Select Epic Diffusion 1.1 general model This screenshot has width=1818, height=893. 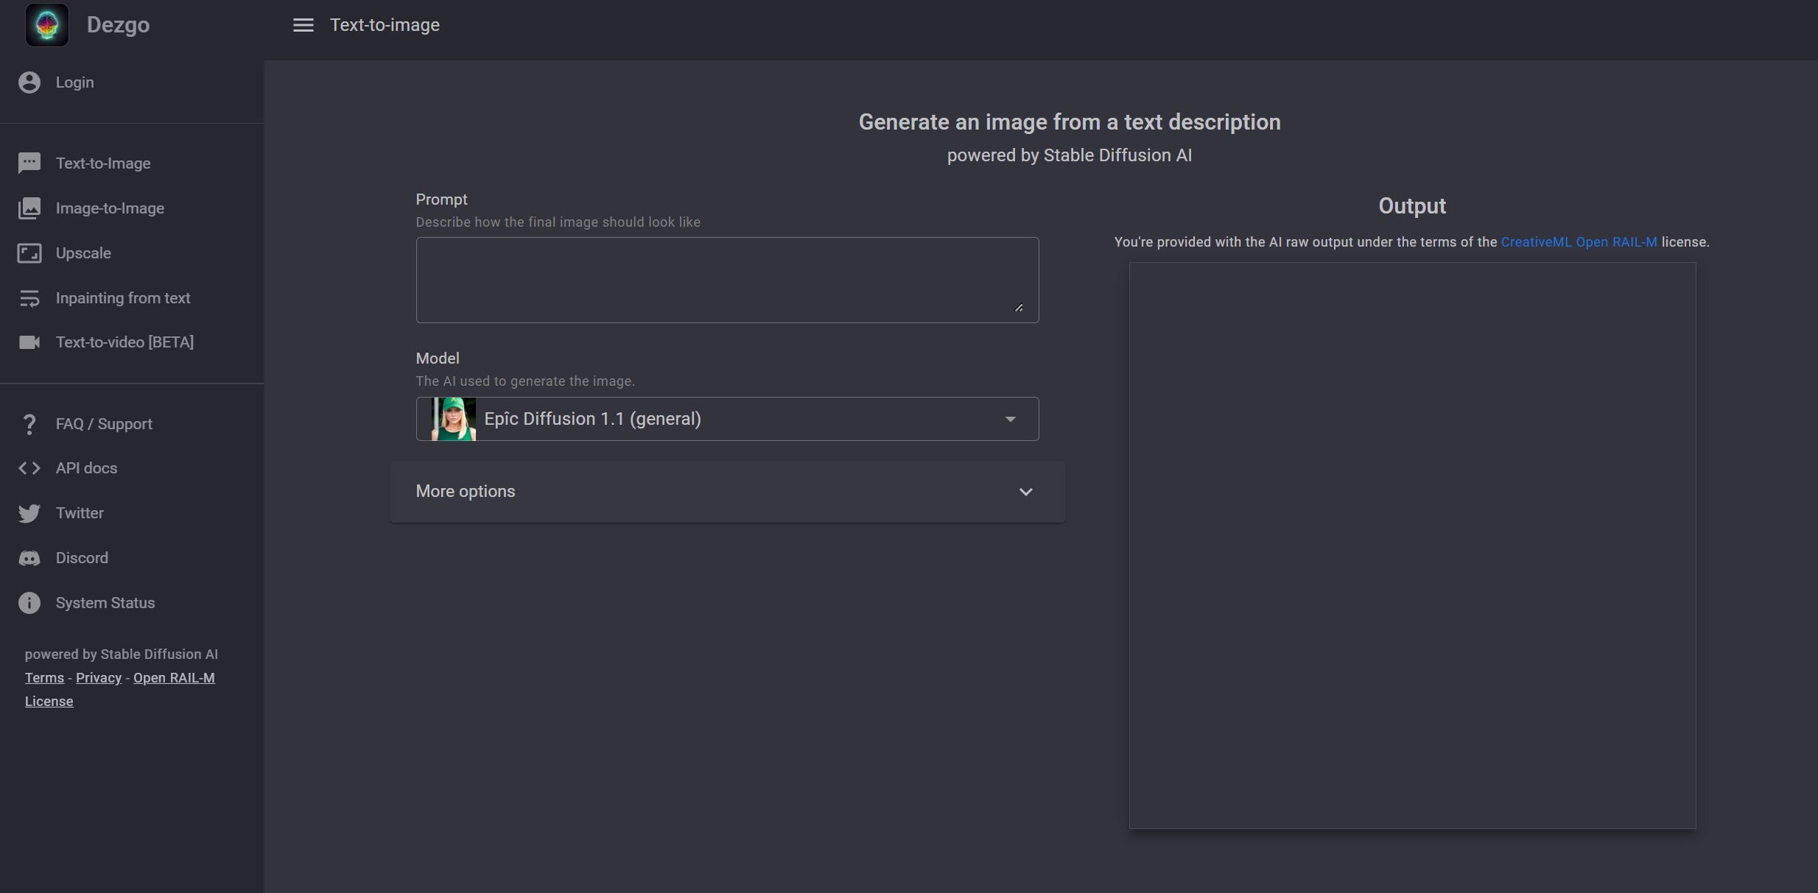point(726,418)
